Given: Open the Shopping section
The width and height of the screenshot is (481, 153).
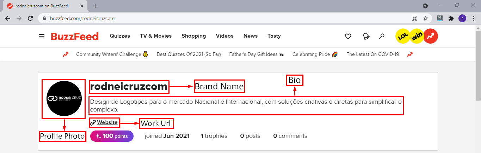Looking at the screenshot, I should click(194, 36).
